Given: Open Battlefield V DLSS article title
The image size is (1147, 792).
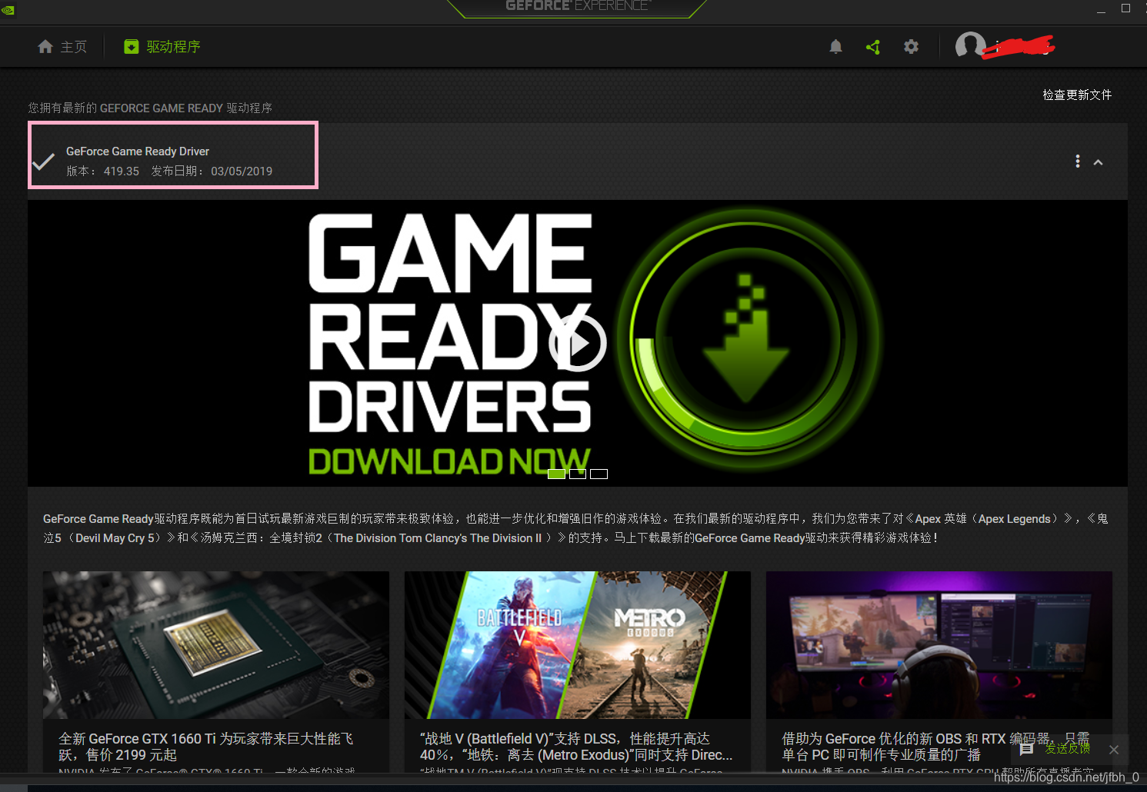Looking at the screenshot, I should (576, 747).
